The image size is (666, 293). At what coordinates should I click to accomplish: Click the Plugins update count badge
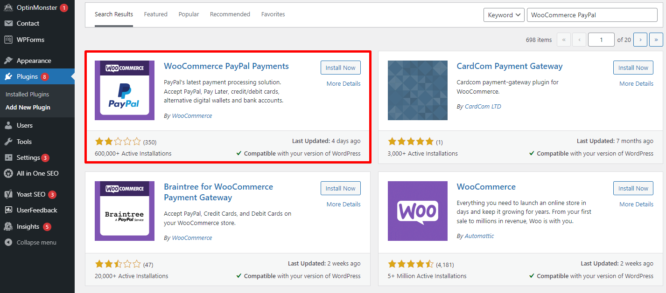point(44,77)
